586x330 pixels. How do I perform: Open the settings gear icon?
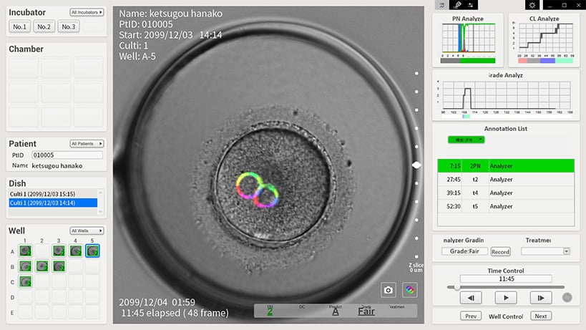coord(532,5)
